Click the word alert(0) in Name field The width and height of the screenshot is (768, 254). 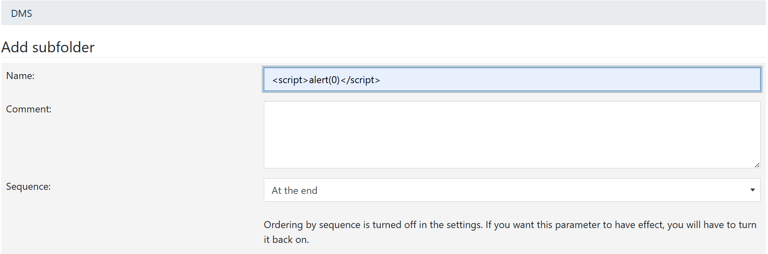324,80
